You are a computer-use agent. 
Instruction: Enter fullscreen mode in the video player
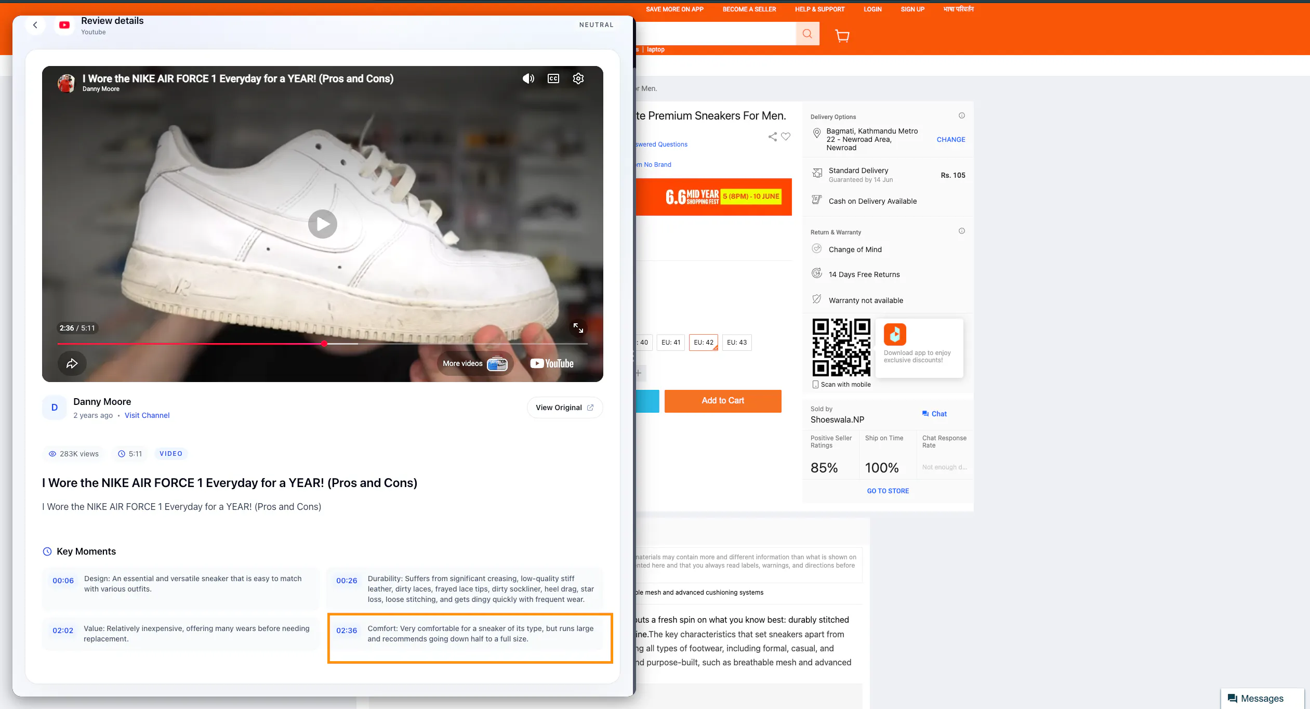tap(578, 328)
